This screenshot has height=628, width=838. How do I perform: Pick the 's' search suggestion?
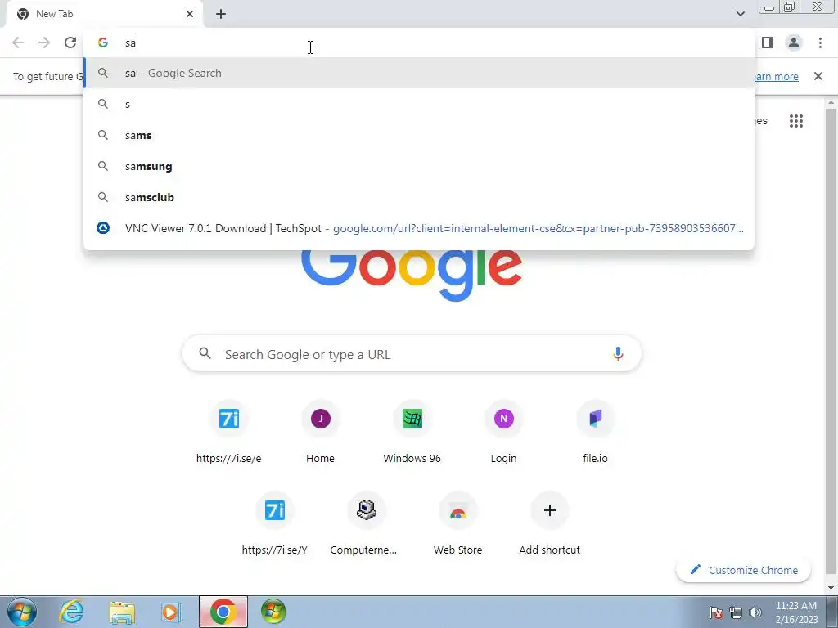[419, 104]
